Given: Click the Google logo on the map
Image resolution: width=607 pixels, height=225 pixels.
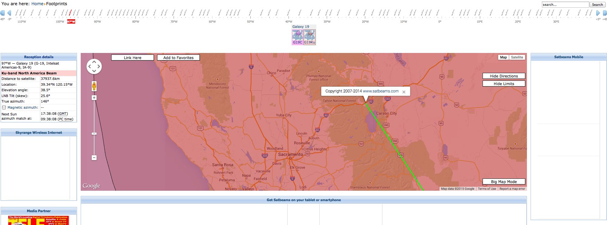Looking at the screenshot, I should [91, 186].
